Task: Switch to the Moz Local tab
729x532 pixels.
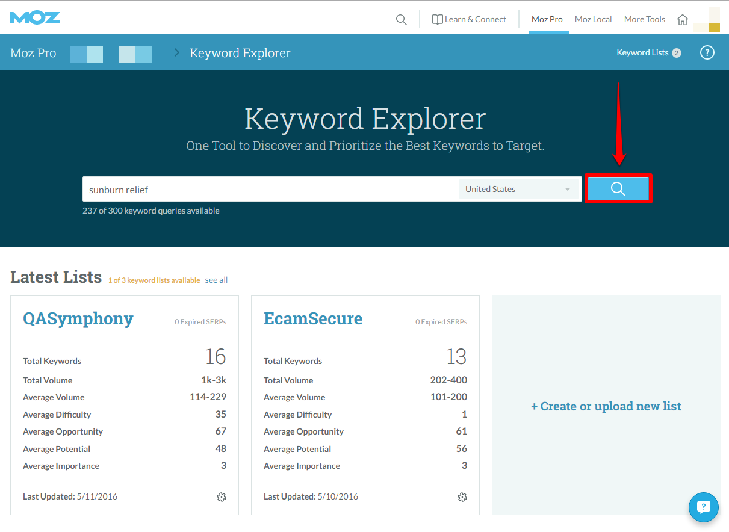Action: pyautogui.click(x=593, y=19)
